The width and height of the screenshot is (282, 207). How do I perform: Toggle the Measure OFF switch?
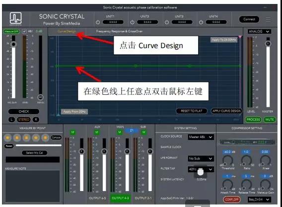(11, 31)
